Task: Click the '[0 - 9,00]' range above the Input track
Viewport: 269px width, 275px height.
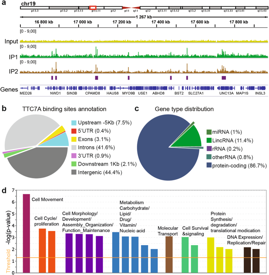Action: pyautogui.click(x=28, y=31)
